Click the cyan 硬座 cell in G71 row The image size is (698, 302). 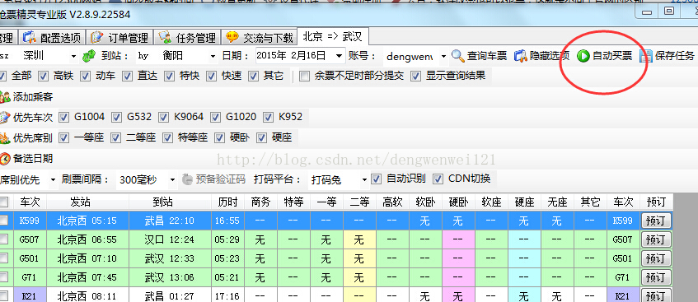523,277
